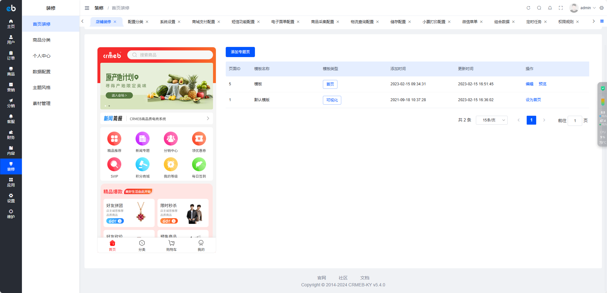Screen dimensions: 607x293
Task: Switch to the 系统设置 tab
Action: [167, 22]
